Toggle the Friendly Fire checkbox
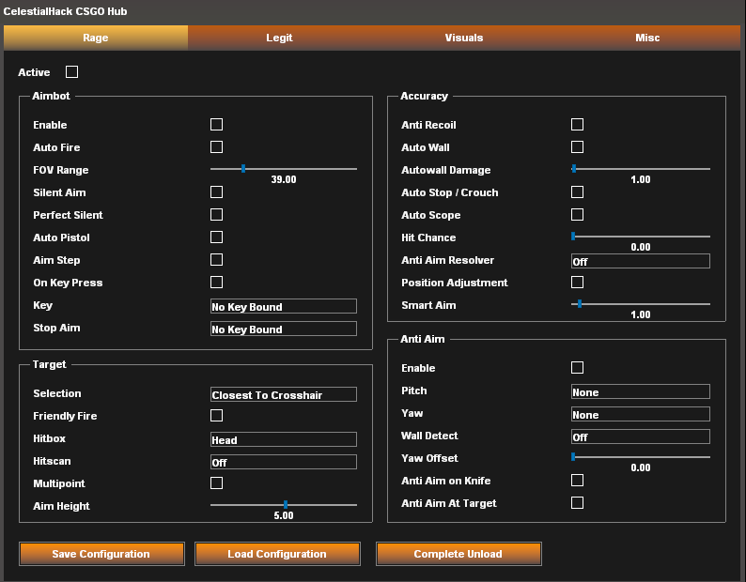 (x=216, y=416)
